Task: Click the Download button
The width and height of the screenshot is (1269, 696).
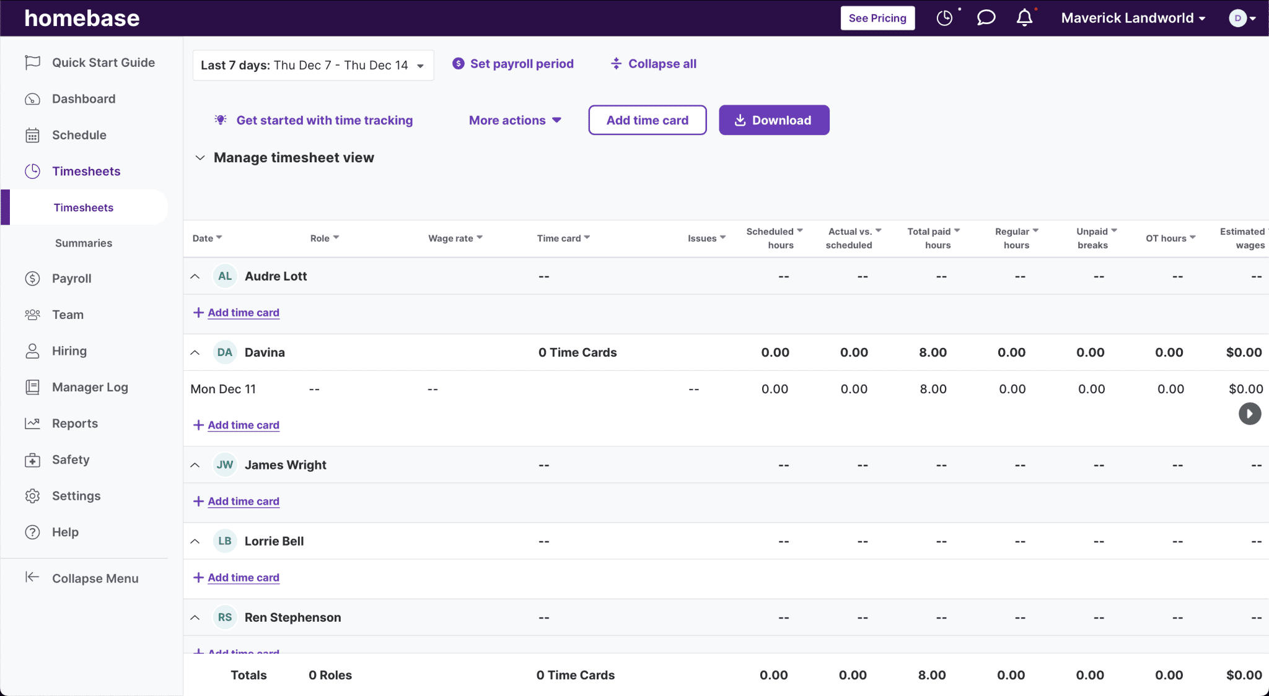Action: pyautogui.click(x=773, y=120)
